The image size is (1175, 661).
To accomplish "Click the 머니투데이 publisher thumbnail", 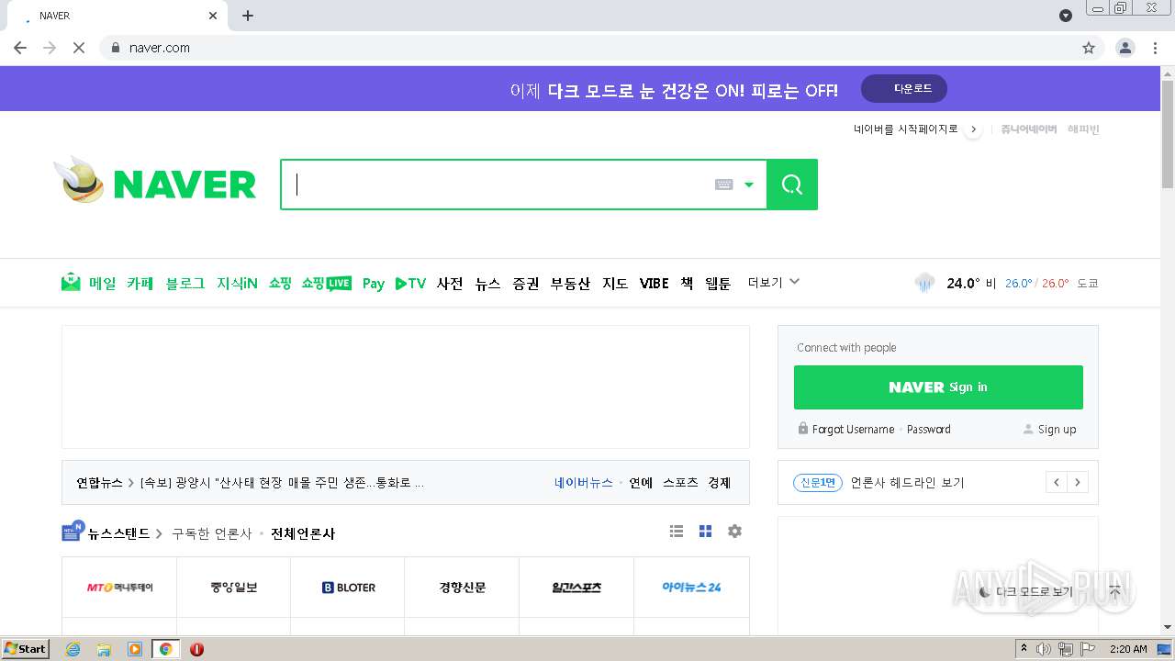I will tap(119, 588).
